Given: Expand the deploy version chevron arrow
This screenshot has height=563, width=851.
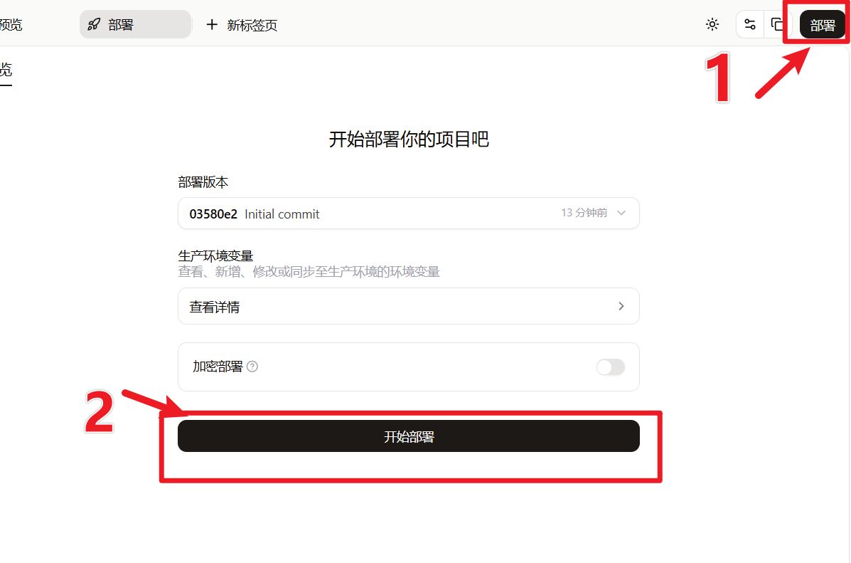Looking at the screenshot, I should [621, 213].
